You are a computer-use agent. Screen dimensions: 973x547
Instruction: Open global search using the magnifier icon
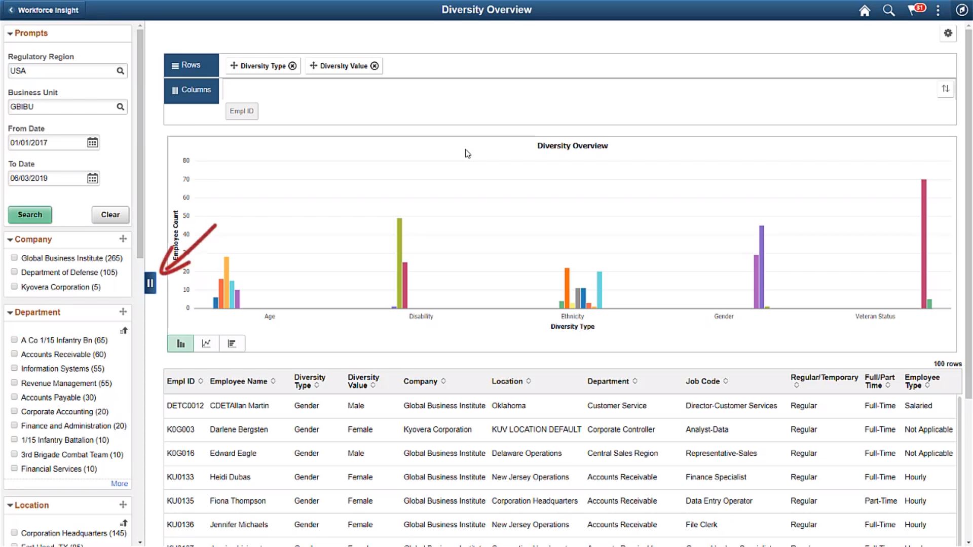pyautogui.click(x=888, y=10)
